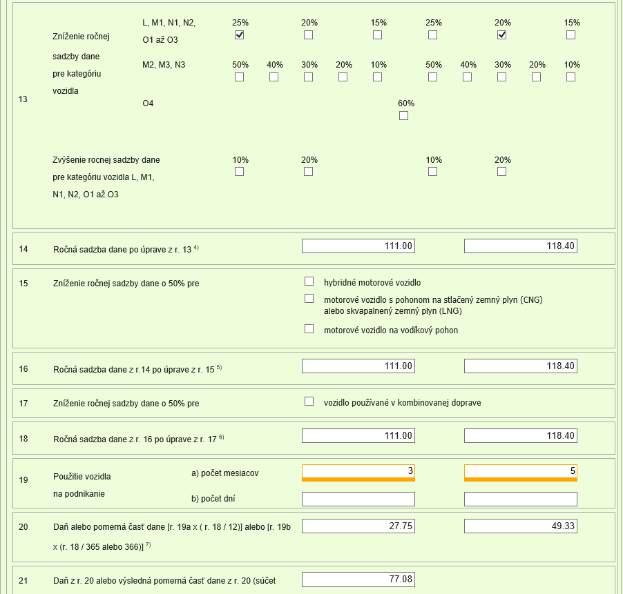Image resolution: width=623 pixels, height=594 pixels.
Task: Tick the first 40% checkbox in the M2, M3, N3 row
Action: point(274,77)
